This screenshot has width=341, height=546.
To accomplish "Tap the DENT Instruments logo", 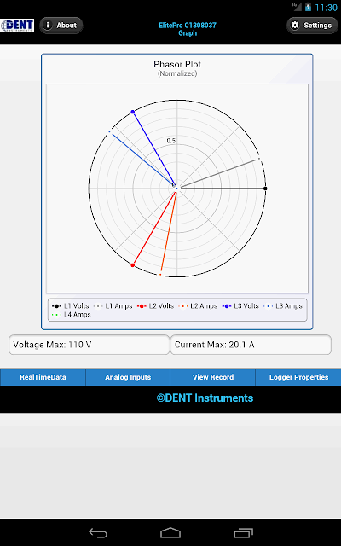I will coord(17,26).
